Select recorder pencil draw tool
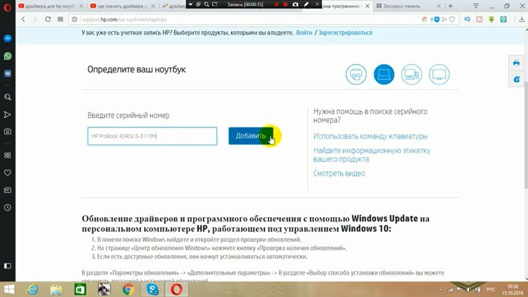Screen dimensions: 528x297 click(x=306, y=4)
